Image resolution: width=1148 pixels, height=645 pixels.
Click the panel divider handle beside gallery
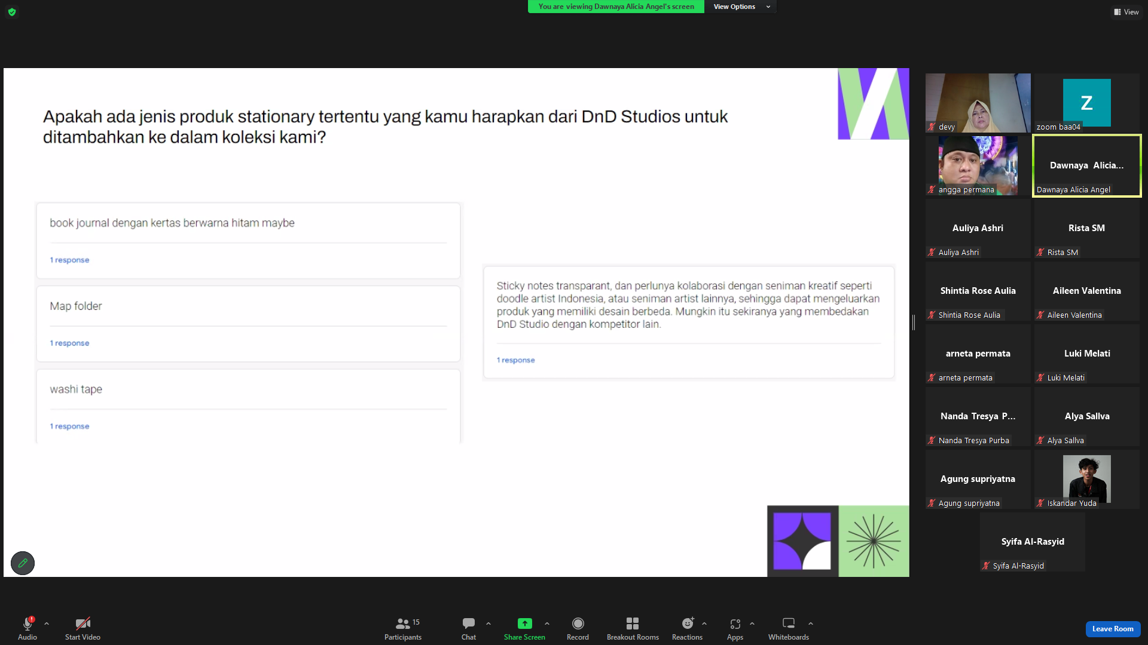tap(914, 322)
